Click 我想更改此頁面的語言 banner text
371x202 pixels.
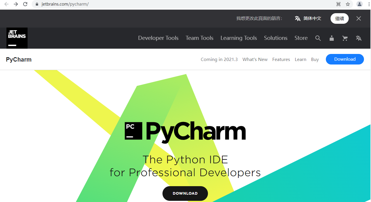tap(259, 18)
